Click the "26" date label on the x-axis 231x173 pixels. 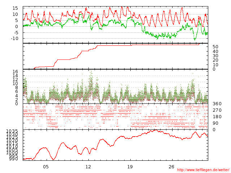click(172, 167)
